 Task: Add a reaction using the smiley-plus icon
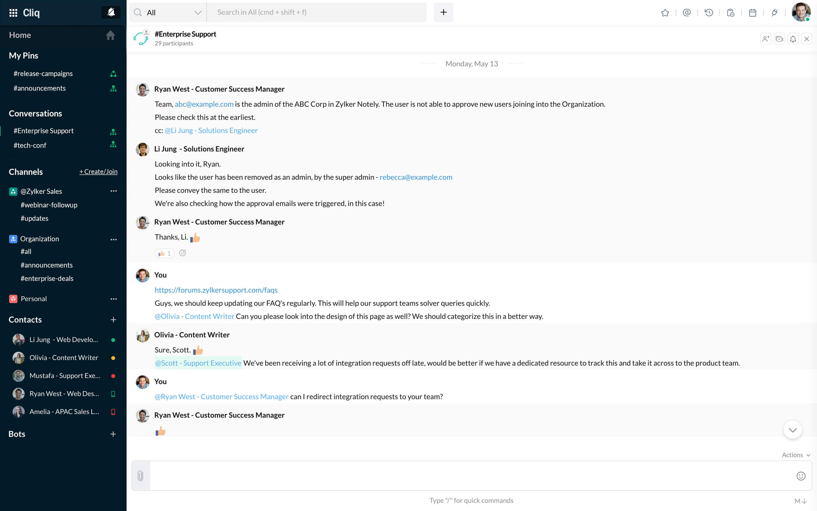point(182,253)
